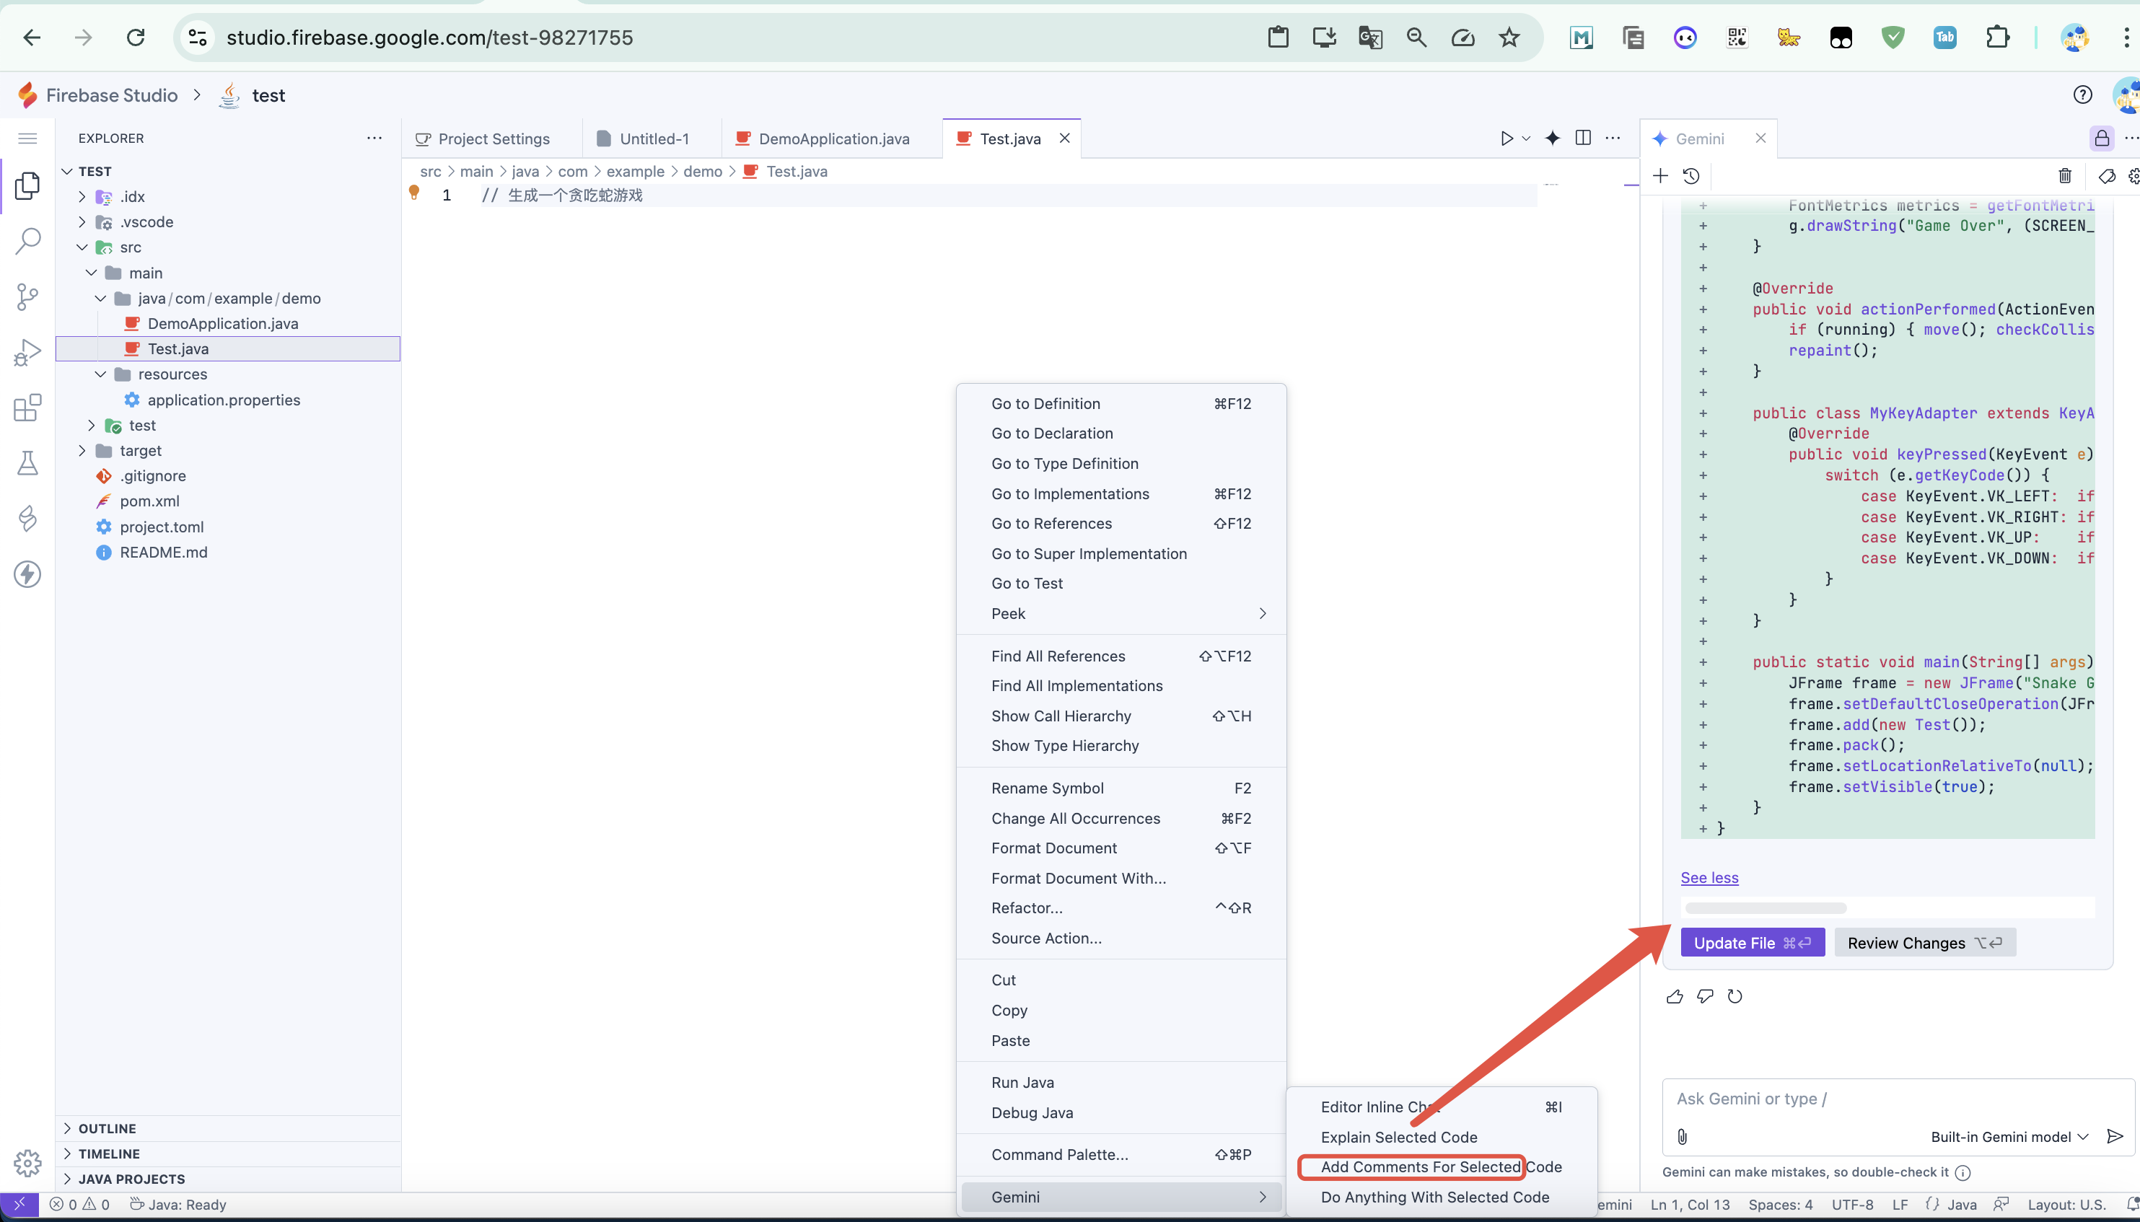Switch to Project Settings tab
Screen dimensions: 2140x1222
pos(492,139)
